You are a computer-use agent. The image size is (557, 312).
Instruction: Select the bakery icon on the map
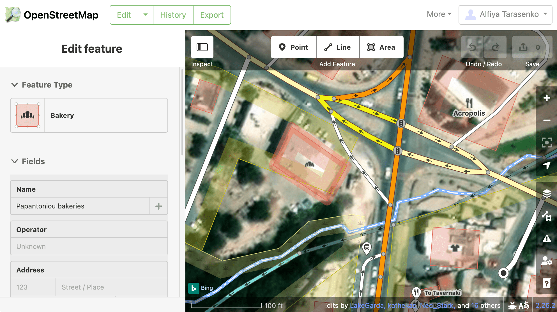(x=310, y=164)
